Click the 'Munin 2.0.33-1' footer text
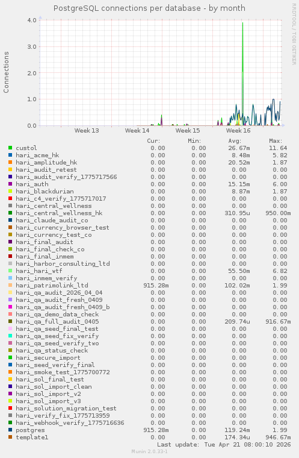 [x=149, y=451]
